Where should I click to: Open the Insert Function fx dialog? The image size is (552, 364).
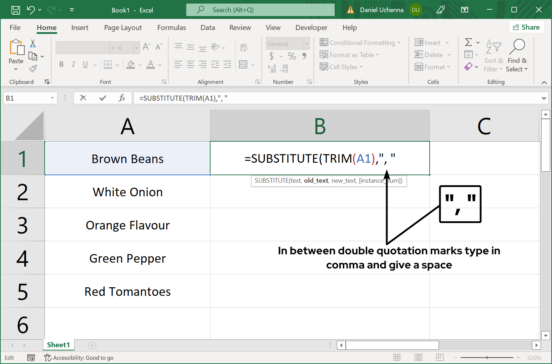(122, 98)
